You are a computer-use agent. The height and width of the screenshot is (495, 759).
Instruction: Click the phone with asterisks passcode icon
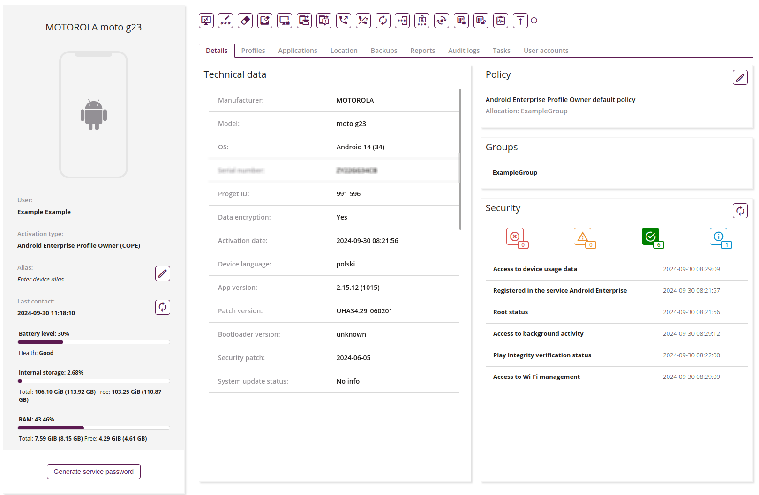[x=402, y=21]
